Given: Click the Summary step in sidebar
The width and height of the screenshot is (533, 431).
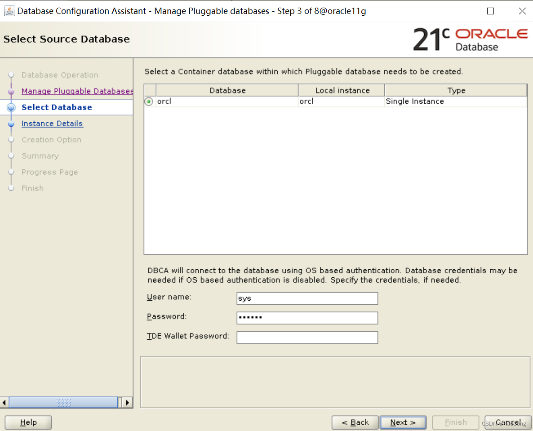Looking at the screenshot, I should tap(40, 156).
